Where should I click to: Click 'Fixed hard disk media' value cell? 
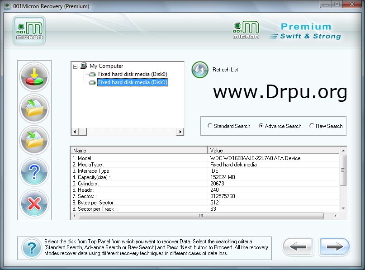[x=233, y=165]
